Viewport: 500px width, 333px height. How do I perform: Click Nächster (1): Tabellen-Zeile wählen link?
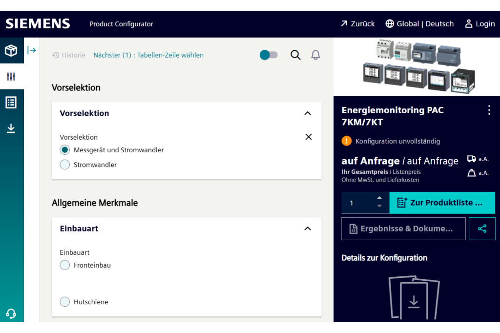click(x=148, y=55)
